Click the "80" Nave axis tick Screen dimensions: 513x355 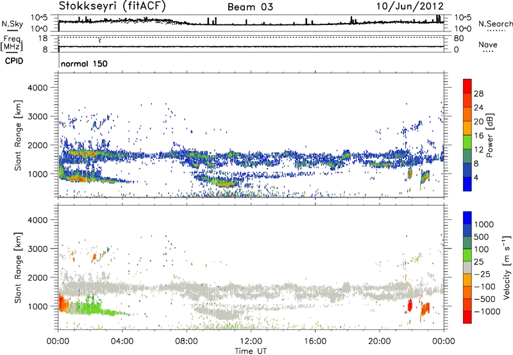458,38
